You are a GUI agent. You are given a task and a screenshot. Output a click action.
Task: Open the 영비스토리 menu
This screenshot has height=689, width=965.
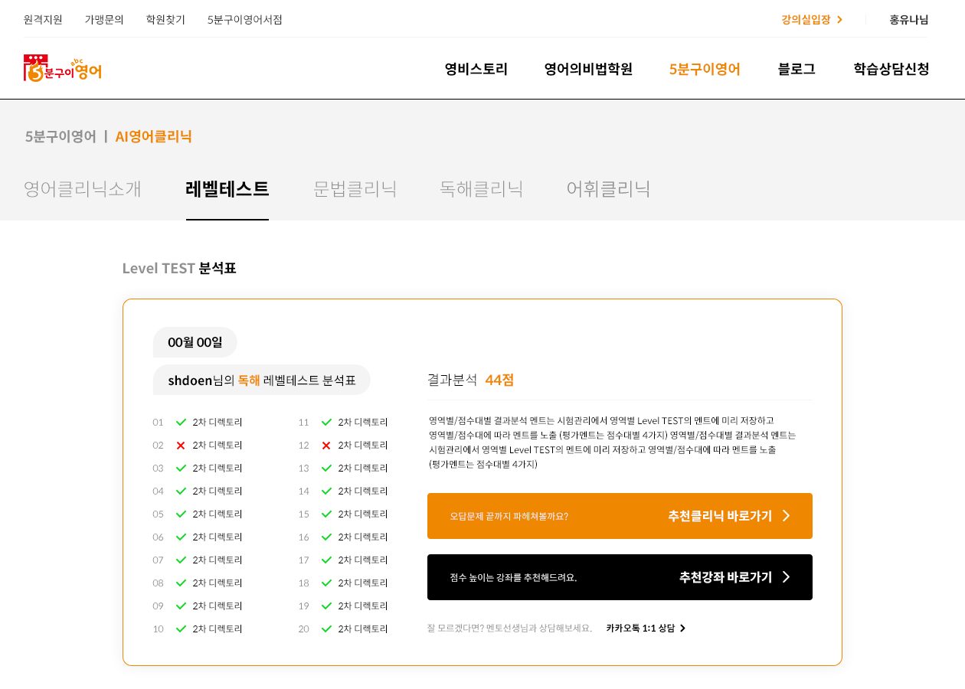point(476,69)
